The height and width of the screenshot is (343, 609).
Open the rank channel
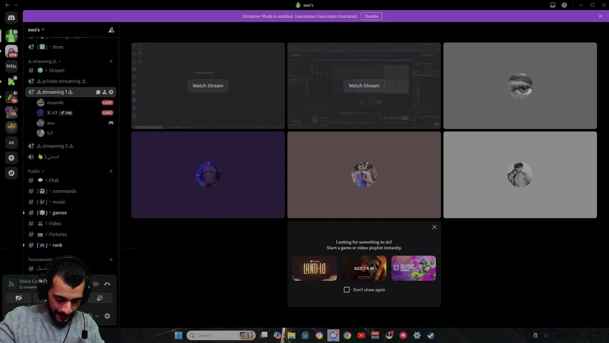[70, 245]
